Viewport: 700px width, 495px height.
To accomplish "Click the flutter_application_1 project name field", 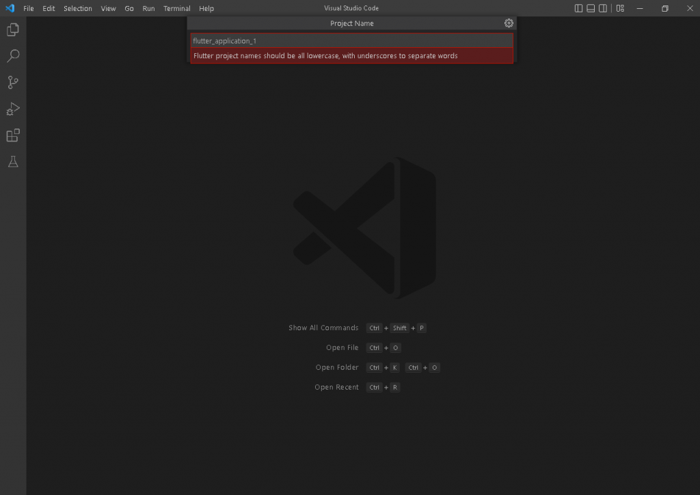I will pyautogui.click(x=352, y=40).
